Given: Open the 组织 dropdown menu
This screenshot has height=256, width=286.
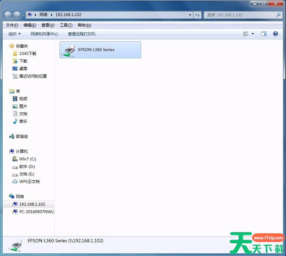Looking at the screenshot, I should [14, 34].
